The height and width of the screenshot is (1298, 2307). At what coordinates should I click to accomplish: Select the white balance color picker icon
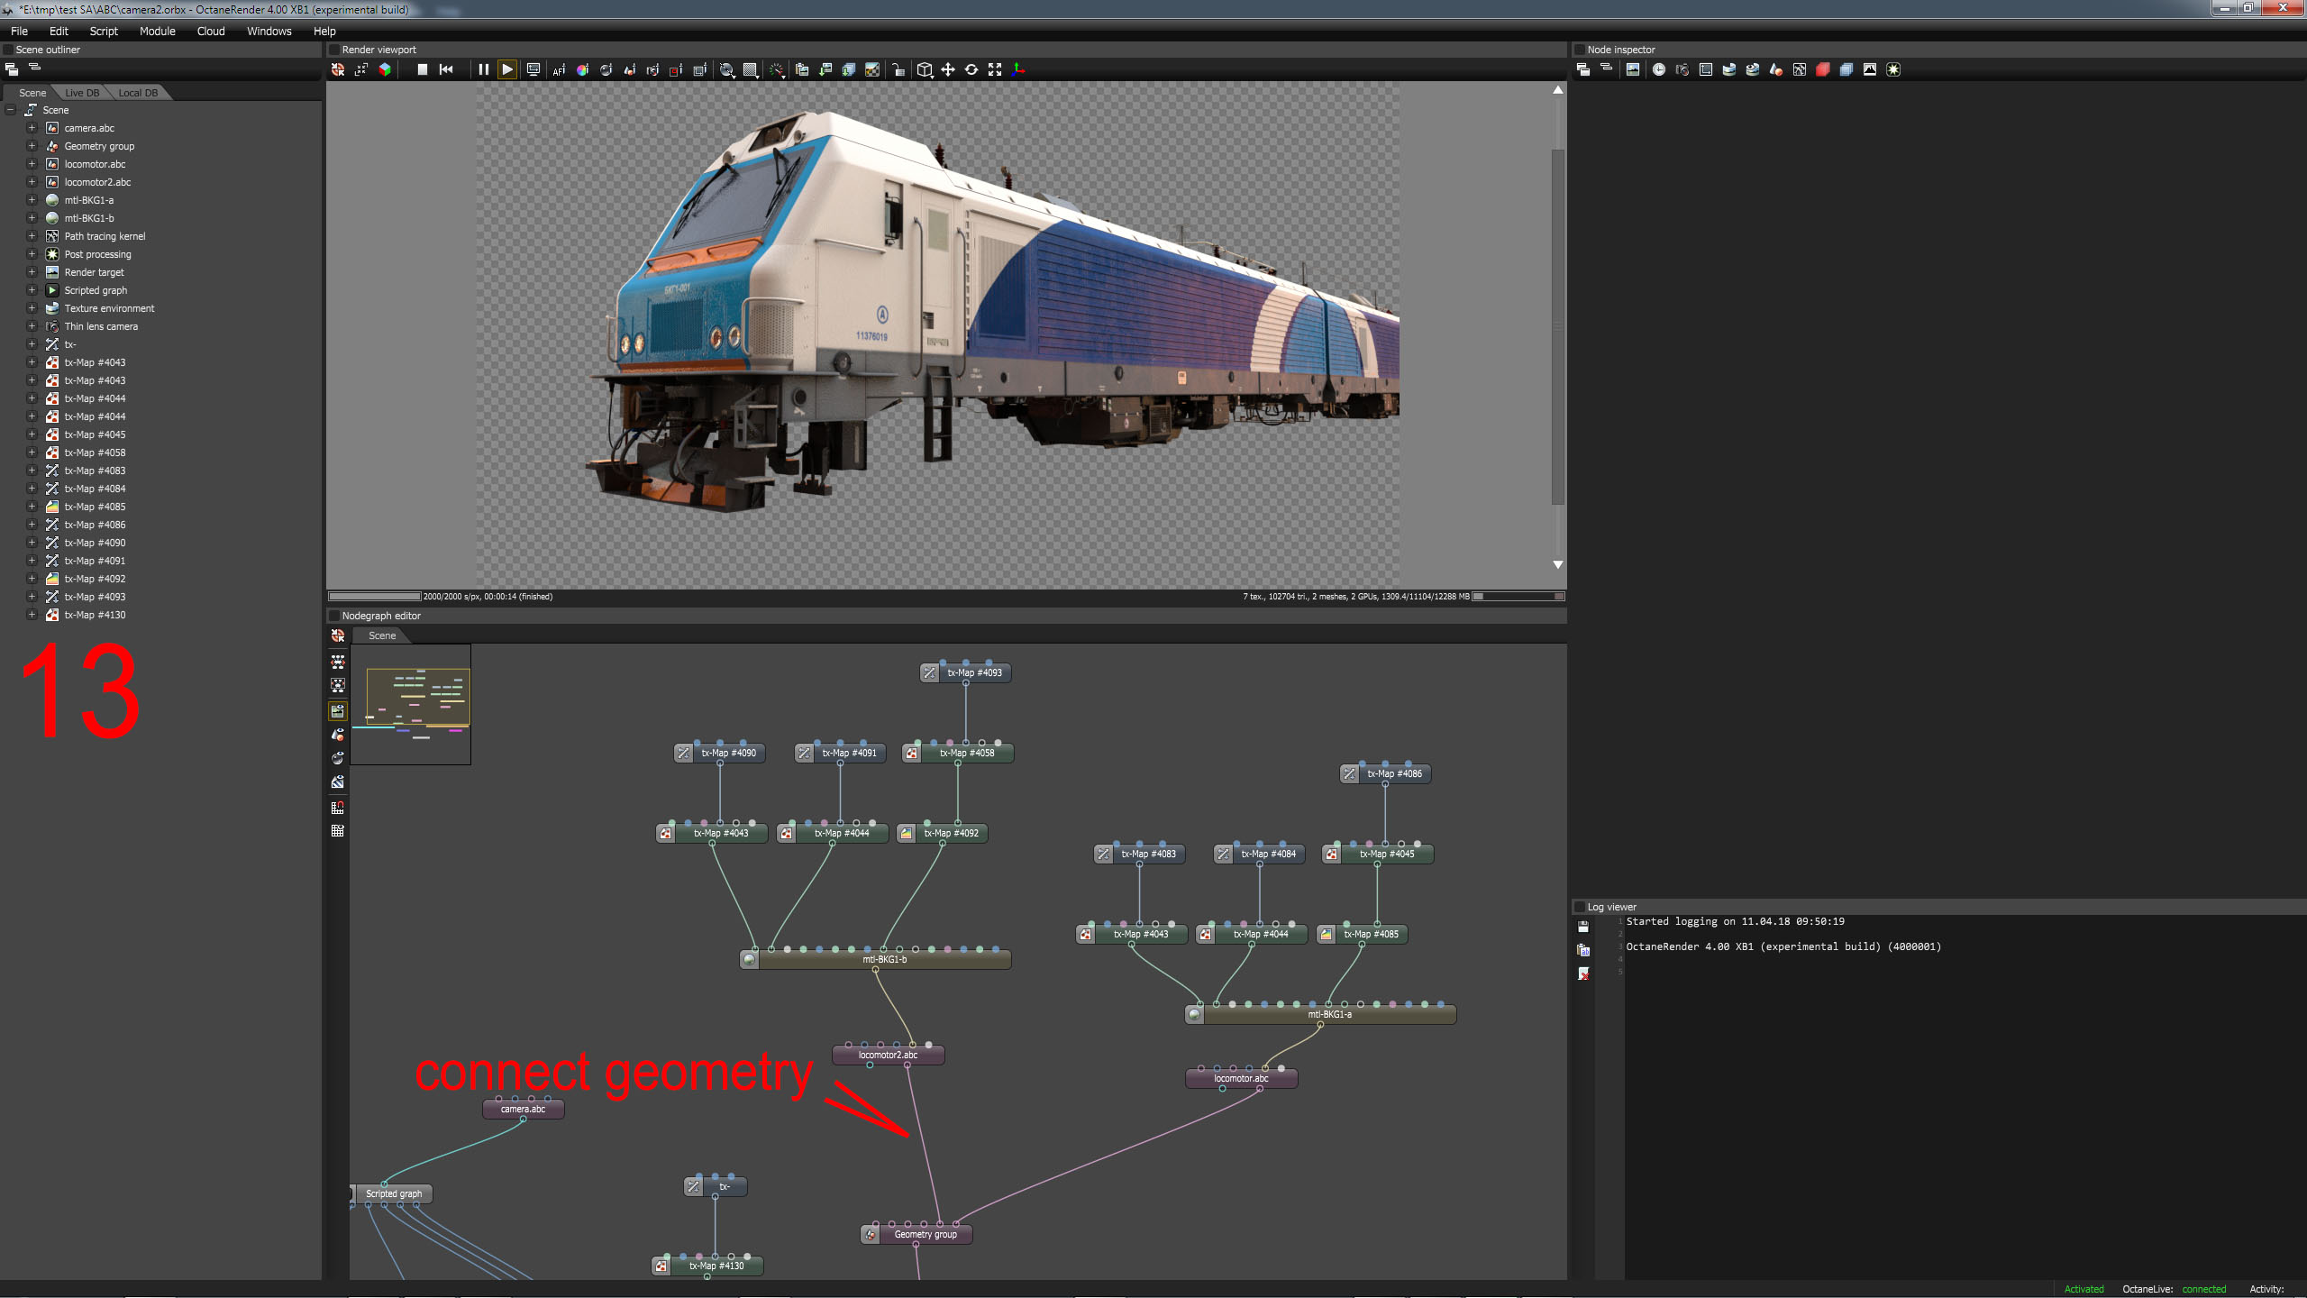[582, 69]
